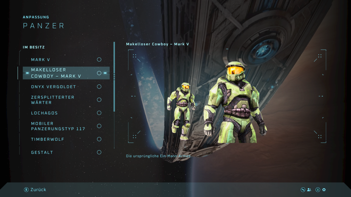351x197 pixels.
Task: Click the "IM BESITZ" section header
Action: [34, 47]
